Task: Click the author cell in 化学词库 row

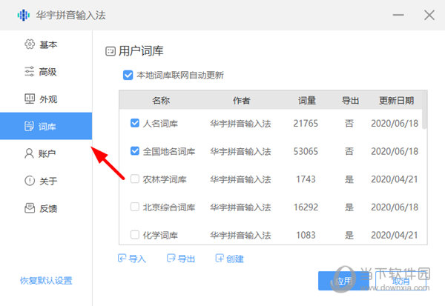Action: coord(240,236)
